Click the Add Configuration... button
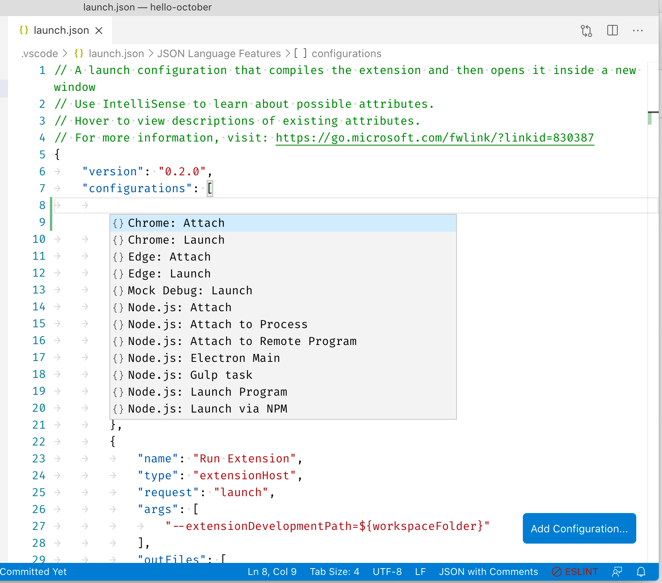This screenshot has height=583, width=662. (x=579, y=528)
